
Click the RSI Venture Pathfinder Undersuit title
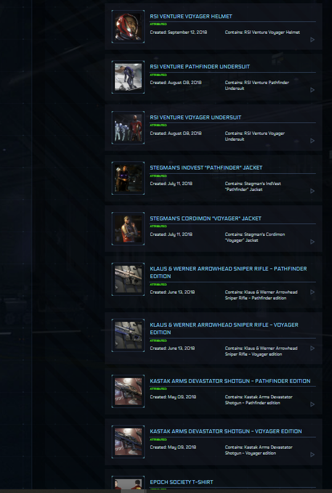coord(200,67)
